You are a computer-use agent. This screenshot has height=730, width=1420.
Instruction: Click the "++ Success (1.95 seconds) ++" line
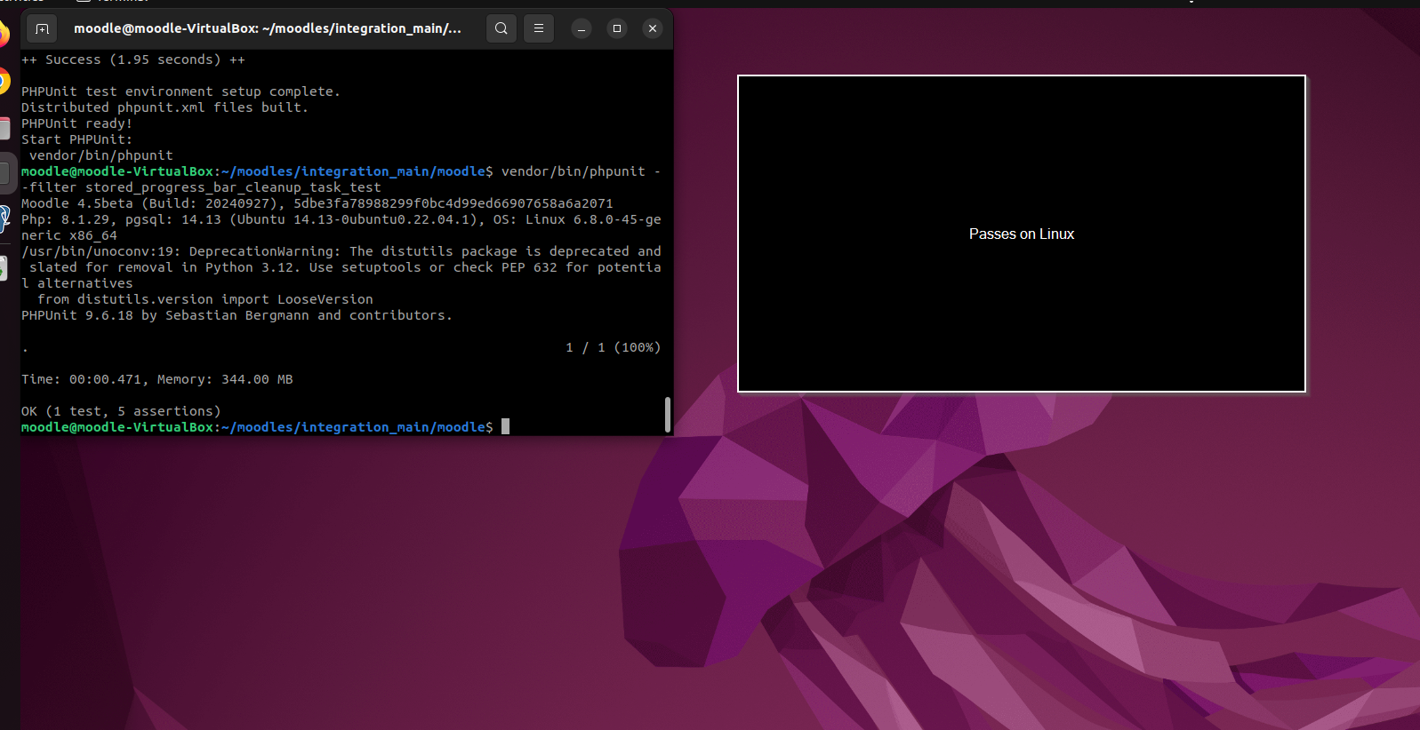pos(133,60)
